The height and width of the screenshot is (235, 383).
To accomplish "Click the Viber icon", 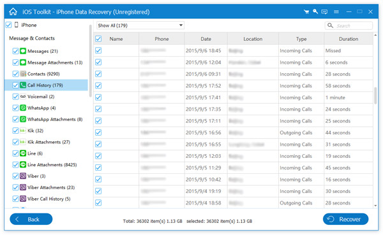I will pyautogui.click(x=23, y=176).
